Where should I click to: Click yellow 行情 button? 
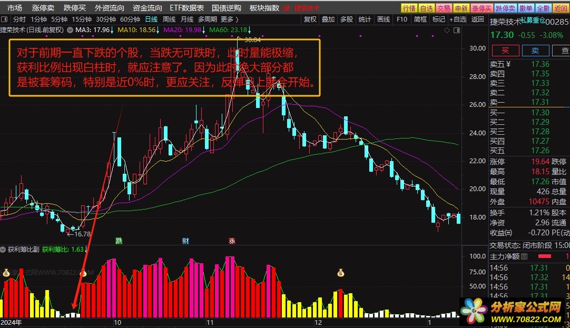click(x=409, y=8)
